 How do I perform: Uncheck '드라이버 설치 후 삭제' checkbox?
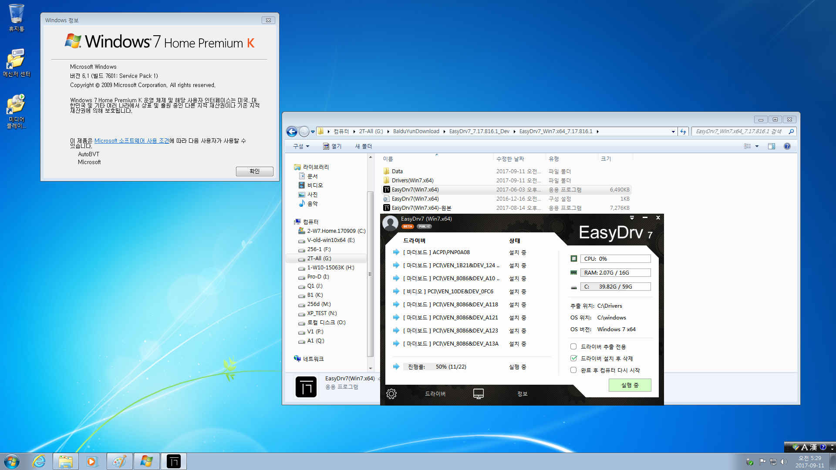[x=573, y=358]
